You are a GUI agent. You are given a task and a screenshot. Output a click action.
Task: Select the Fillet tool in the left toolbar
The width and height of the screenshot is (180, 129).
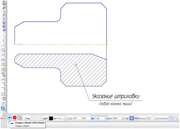(x=3, y=89)
